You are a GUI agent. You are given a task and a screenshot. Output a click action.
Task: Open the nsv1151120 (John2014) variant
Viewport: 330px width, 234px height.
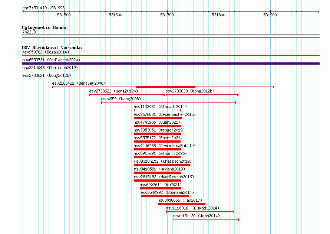197,216
